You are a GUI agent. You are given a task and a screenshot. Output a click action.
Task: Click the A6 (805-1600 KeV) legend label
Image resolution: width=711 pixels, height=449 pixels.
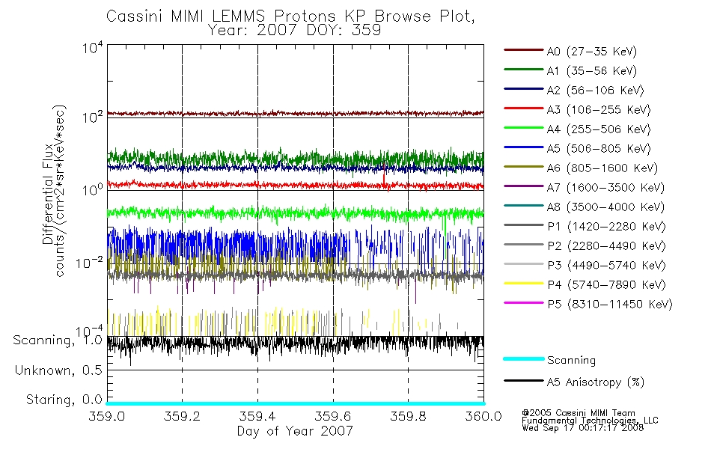tap(602, 168)
